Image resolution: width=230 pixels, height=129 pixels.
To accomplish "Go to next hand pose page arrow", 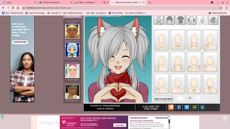I will point(198,98).
